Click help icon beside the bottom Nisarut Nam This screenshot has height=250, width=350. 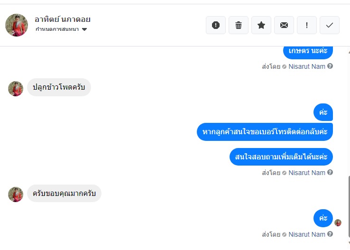(330, 234)
